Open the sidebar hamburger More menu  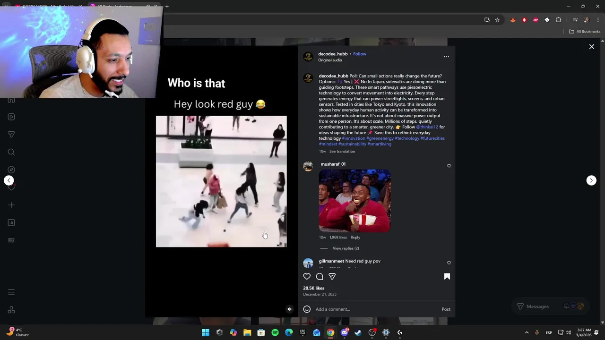tap(11, 292)
